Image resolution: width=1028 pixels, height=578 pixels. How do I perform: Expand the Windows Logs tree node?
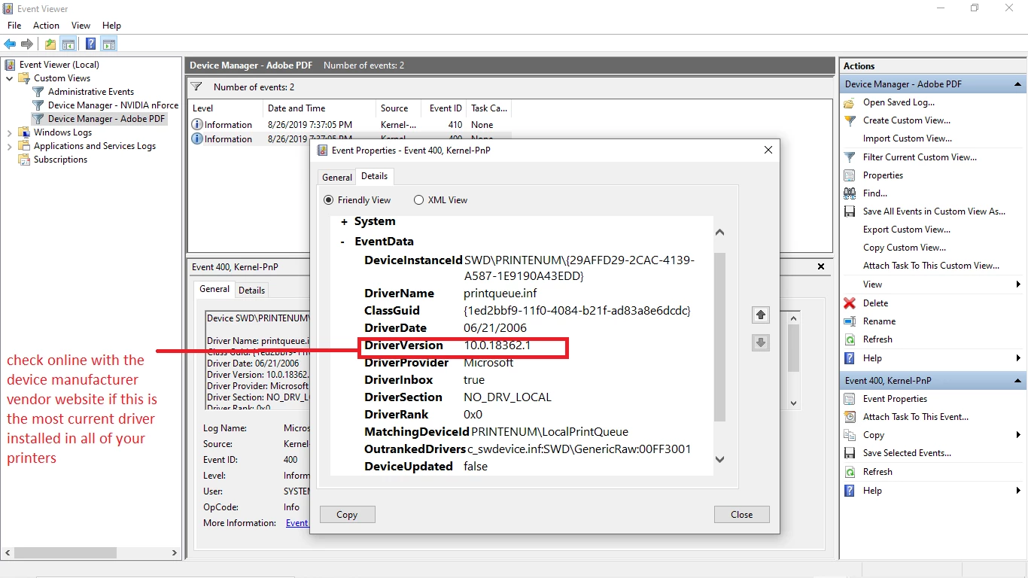pyautogui.click(x=10, y=132)
